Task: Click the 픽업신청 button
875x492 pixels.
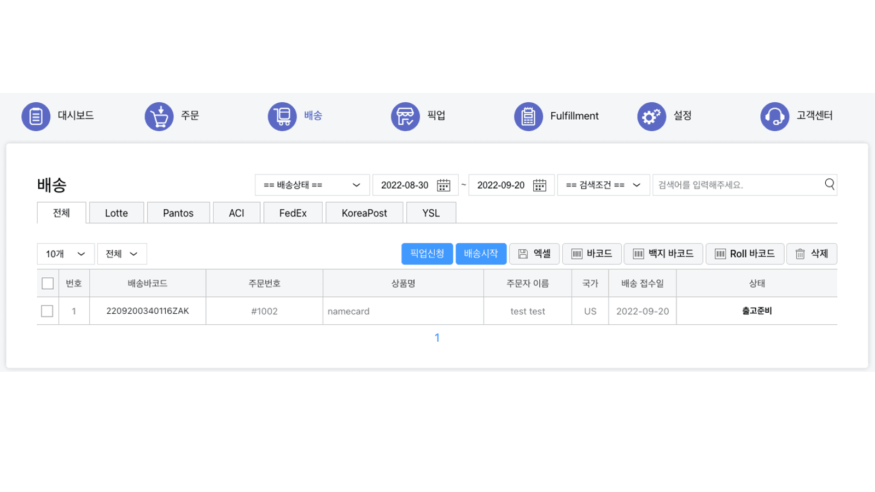Action: 427,254
